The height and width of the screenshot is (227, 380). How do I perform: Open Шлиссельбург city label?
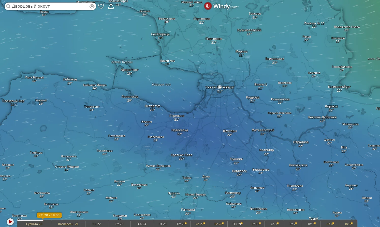point(339,87)
